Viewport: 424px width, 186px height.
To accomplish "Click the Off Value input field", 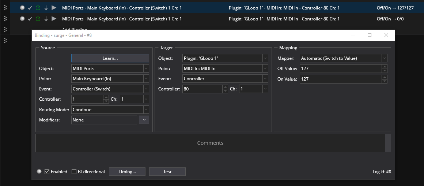I will (x=340, y=69).
